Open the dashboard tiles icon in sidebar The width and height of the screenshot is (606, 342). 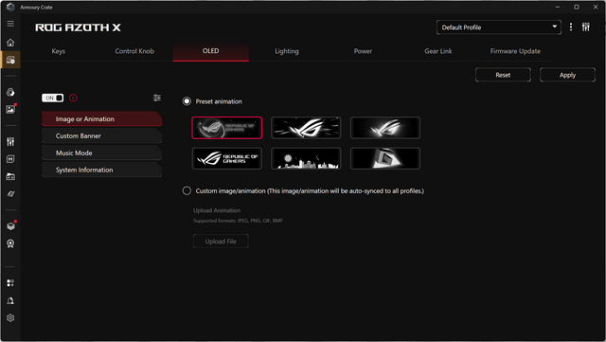[x=10, y=283]
